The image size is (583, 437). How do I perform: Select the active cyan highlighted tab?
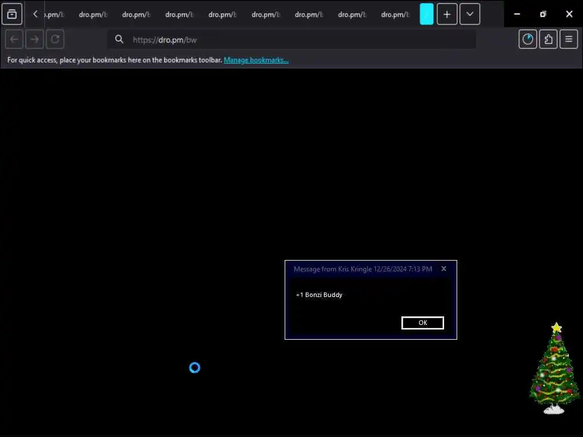tap(426, 14)
